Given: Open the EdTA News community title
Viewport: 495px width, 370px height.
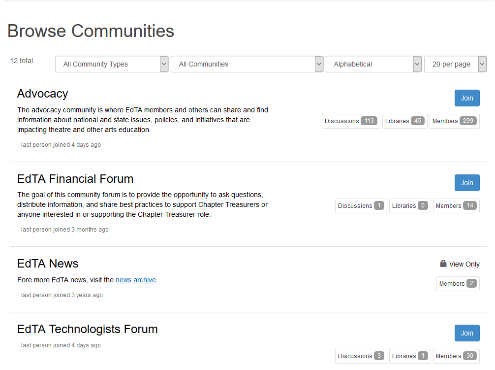Looking at the screenshot, I should [x=48, y=264].
